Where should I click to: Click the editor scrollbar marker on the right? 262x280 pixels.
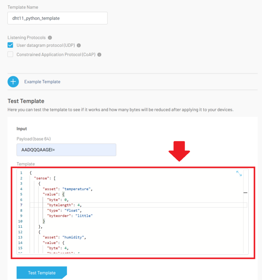click(x=246, y=193)
